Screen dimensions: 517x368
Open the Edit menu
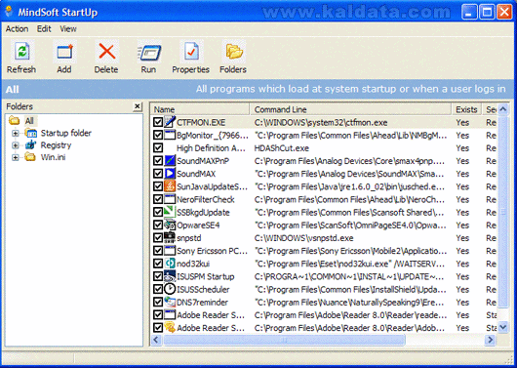44,29
